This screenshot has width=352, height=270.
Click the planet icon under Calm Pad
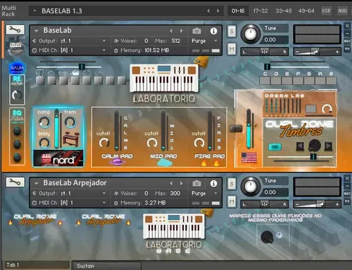[x=117, y=162]
